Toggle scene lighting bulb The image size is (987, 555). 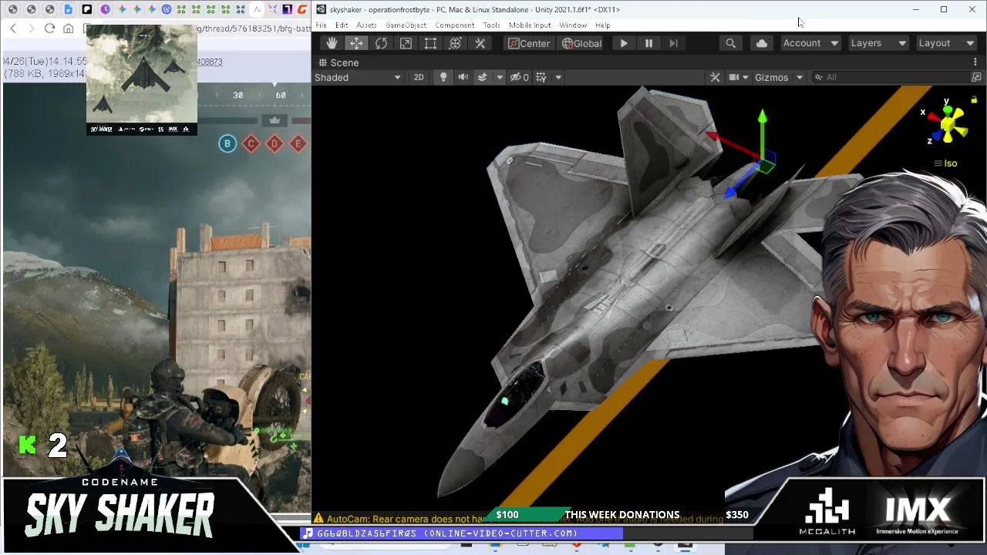tap(443, 77)
